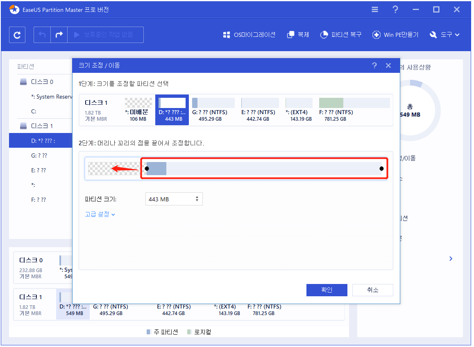
Task: Click the help question mark in title bar
Action: (x=395, y=10)
